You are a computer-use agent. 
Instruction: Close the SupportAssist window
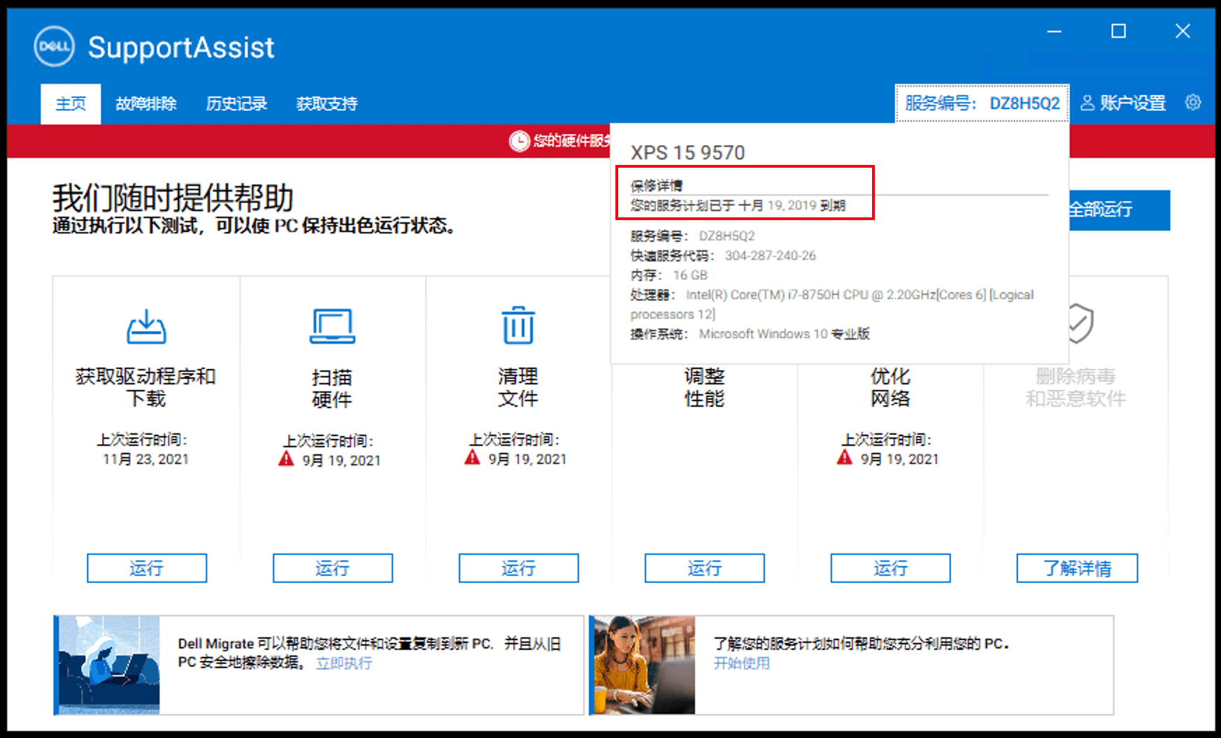(x=1183, y=31)
